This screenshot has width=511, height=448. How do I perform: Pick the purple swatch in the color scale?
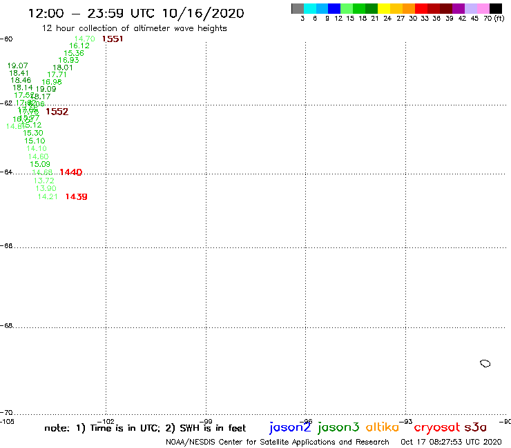click(459, 8)
